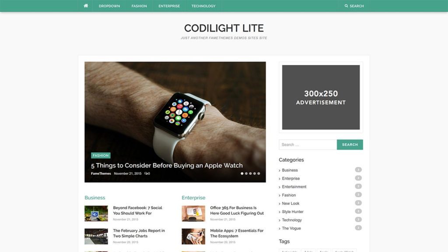The height and width of the screenshot is (252, 448).
Task: Focus the sidebar Search input field
Action: (x=308, y=144)
